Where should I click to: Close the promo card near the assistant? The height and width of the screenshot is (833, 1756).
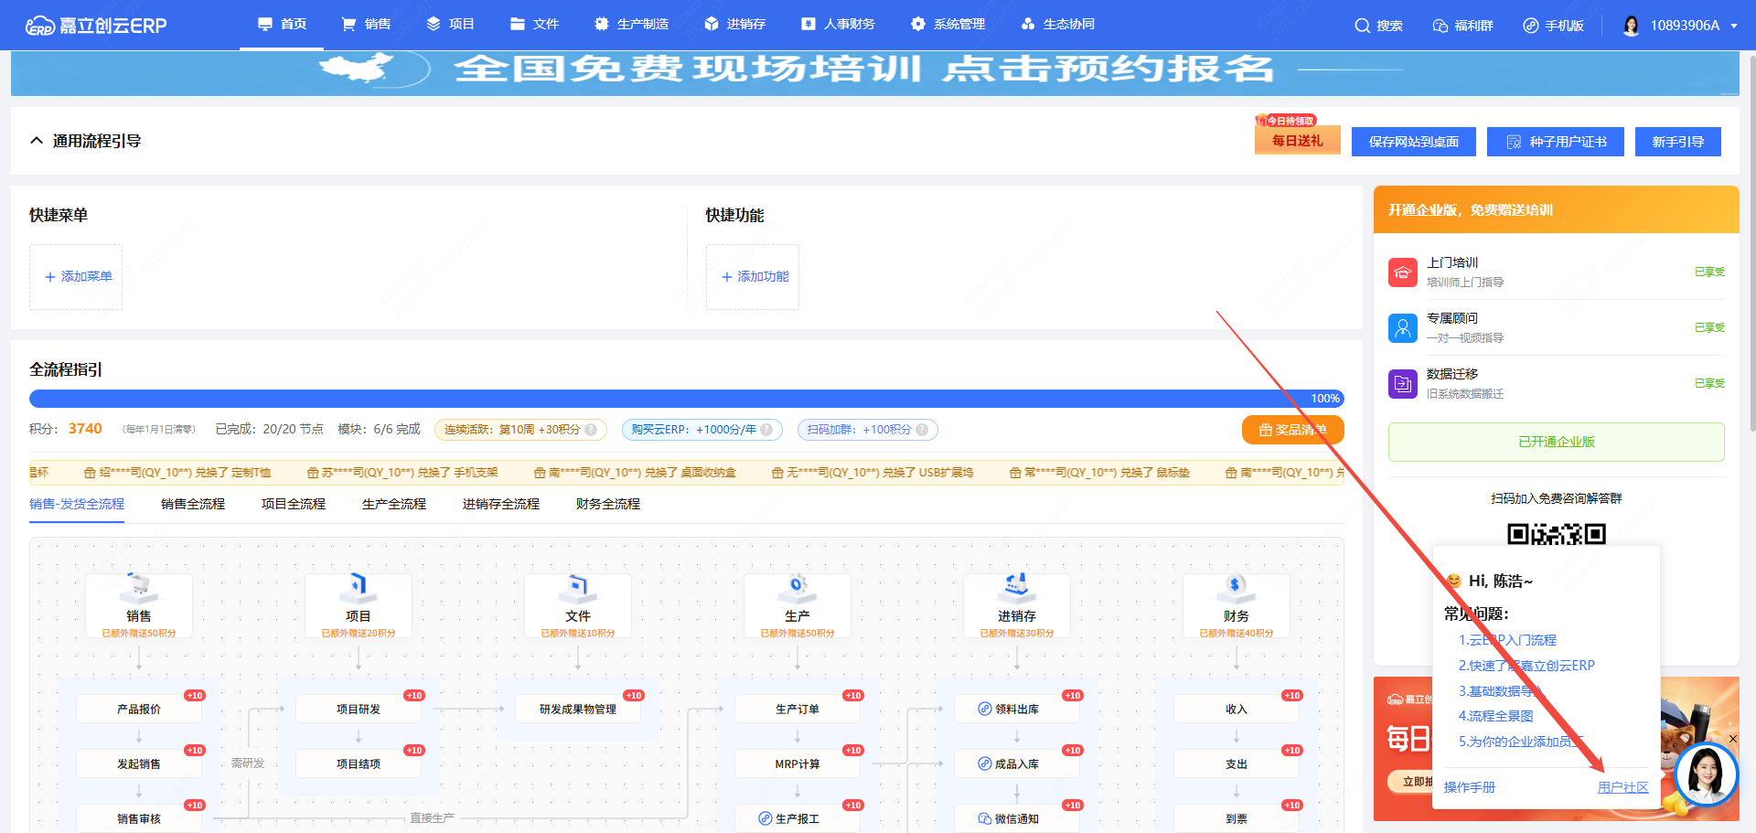1732,739
